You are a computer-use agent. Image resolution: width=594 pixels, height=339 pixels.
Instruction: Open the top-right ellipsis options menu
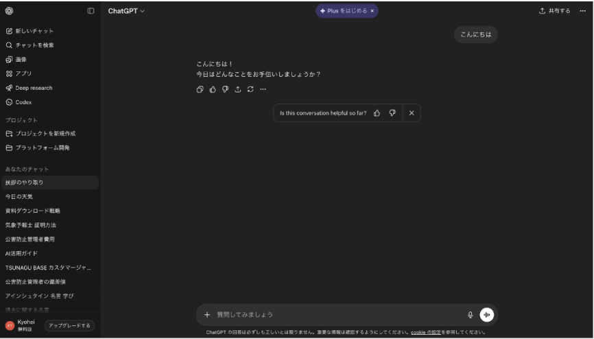tap(582, 11)
